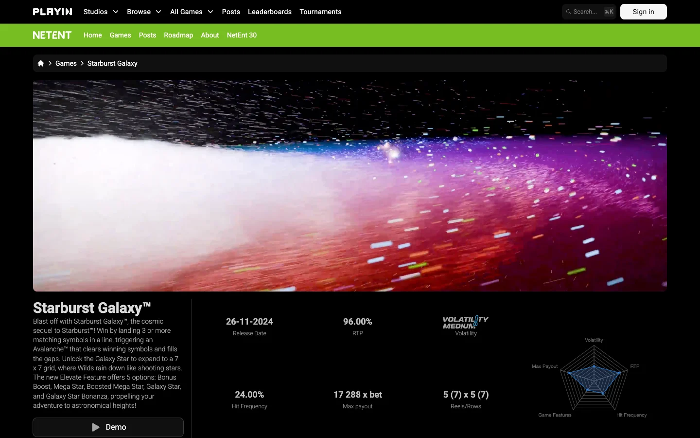
Task: Click the 17 288 x bet value
Action: (x=358, y=395)
